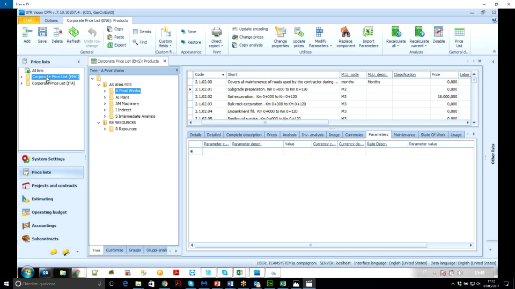Collapse the AS ANALYSIS tree node
This screenshot has width=515, height=289.
pyautogui.click(x=99, y=85)
